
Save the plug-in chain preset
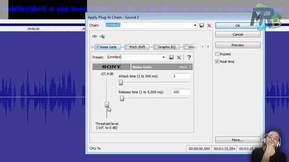point(202,25)
